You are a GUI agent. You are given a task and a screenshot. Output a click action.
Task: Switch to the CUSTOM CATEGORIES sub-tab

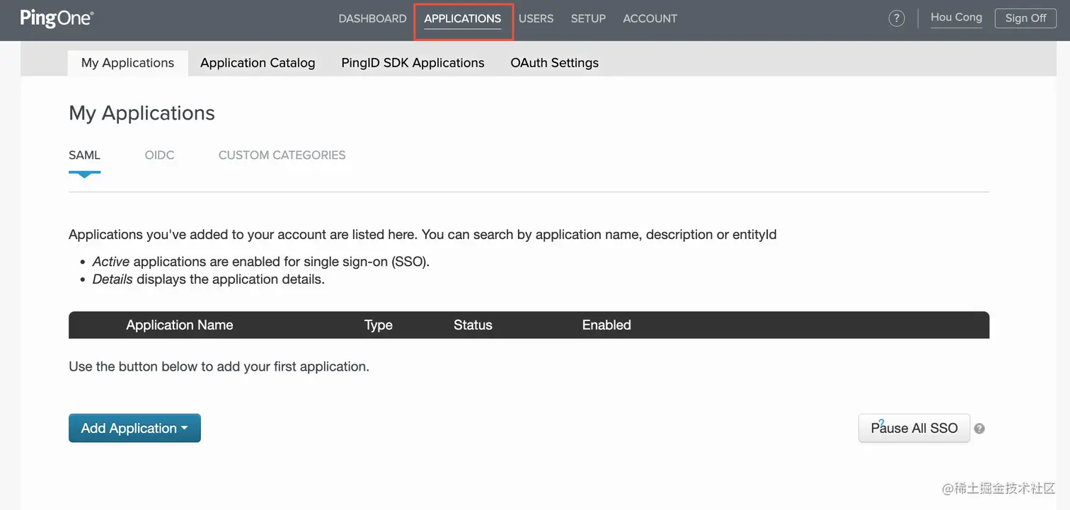pyautogui.click(x=282, y=155)
